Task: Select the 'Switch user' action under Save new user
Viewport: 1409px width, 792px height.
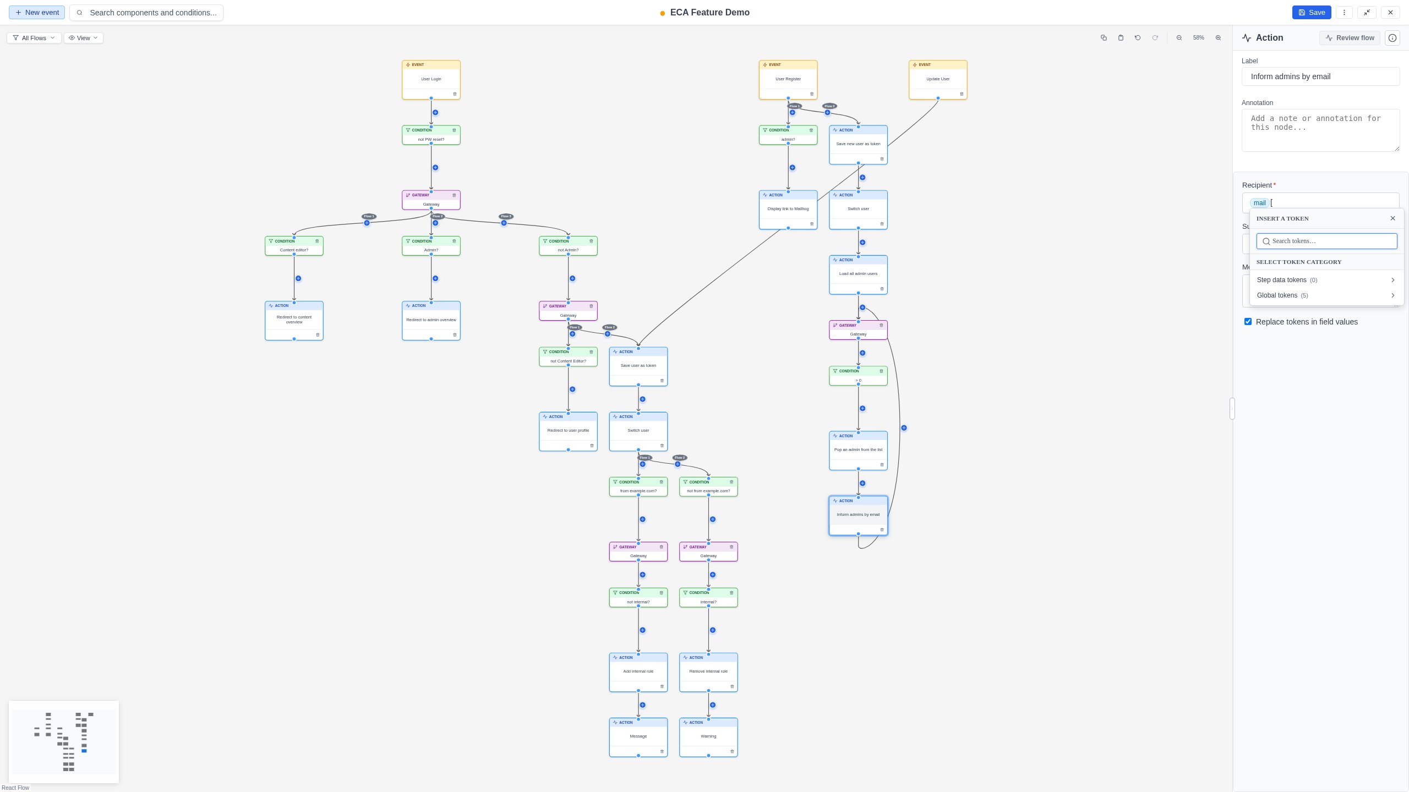Action: pyautogui.click(x=858, y=210)
